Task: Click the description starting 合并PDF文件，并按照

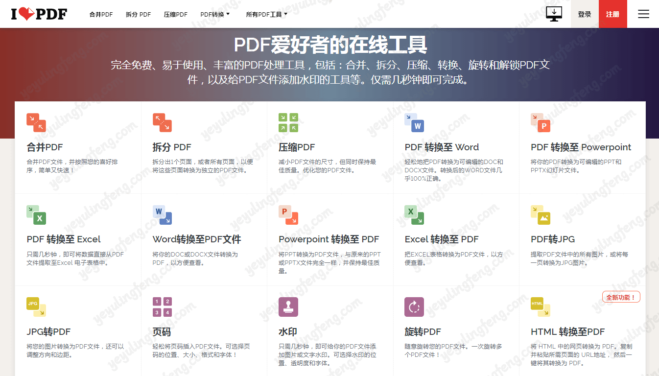Action: point(72,166)
